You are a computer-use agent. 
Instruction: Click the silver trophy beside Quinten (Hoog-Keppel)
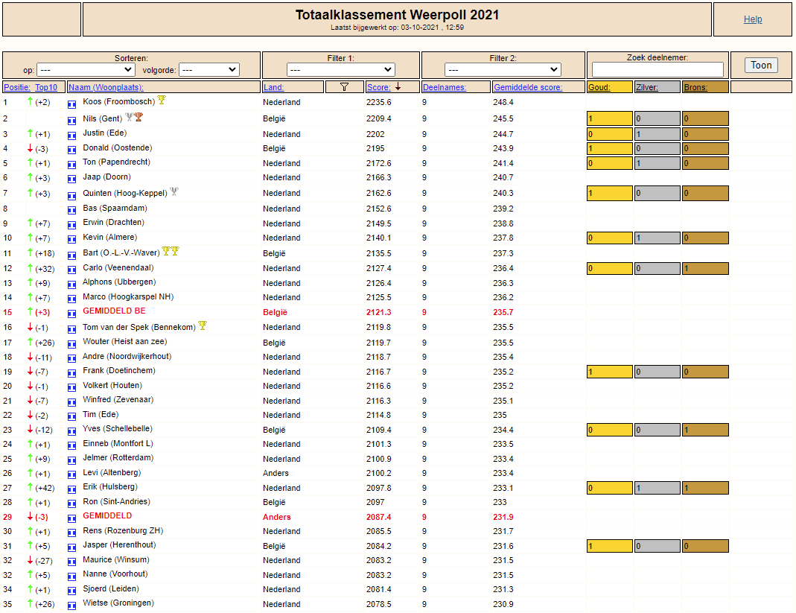pyautogui.click(x=174, y=191)
